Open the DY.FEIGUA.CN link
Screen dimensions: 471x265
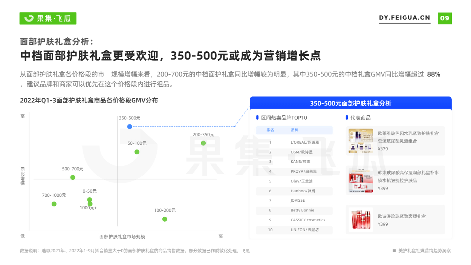pos(404,18)
